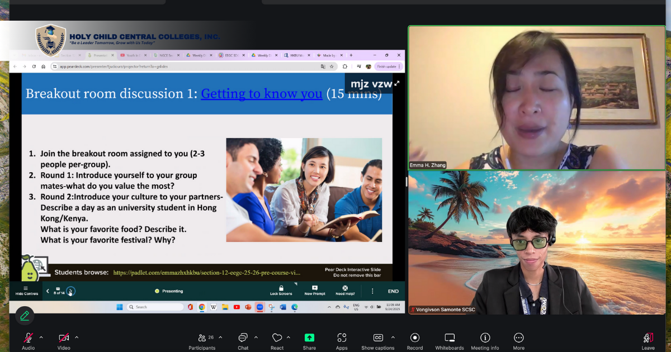Open the Participants options chevron
The width and height of the screenshot is (671, 352).
[220, 337]
